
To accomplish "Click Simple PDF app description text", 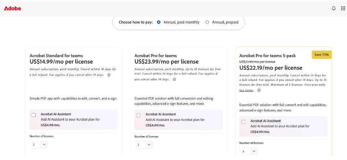I will click(74, 99).
